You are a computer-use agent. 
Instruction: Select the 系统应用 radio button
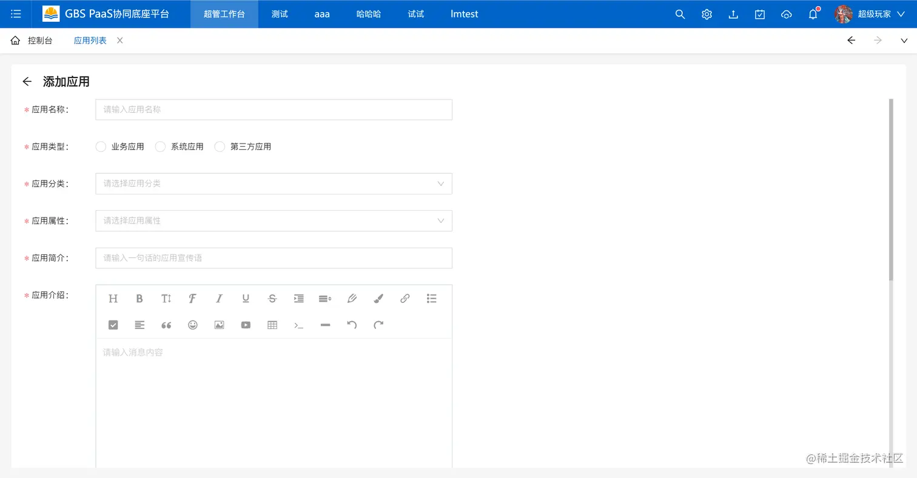pyautogui.click(x=160, y=147)
